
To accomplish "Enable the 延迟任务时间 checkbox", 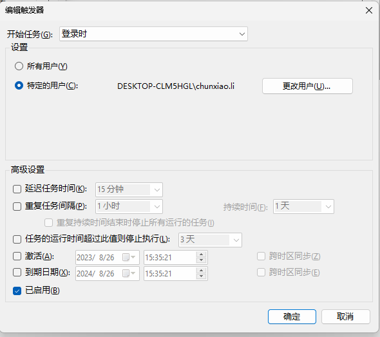I will (x=17, y=189).
